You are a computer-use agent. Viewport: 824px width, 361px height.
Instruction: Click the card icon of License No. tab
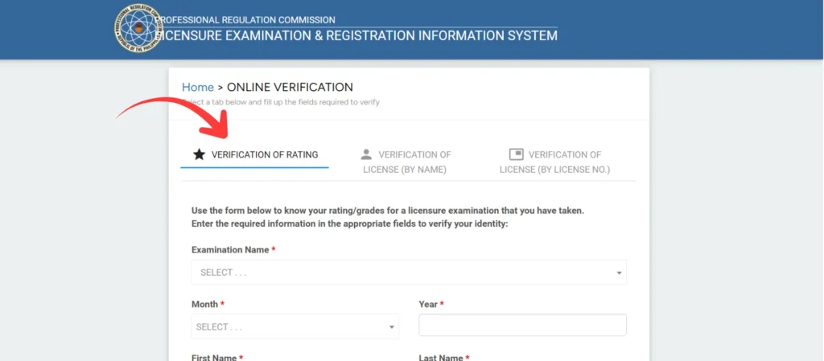pyautogui.click(x=516, y=154)
